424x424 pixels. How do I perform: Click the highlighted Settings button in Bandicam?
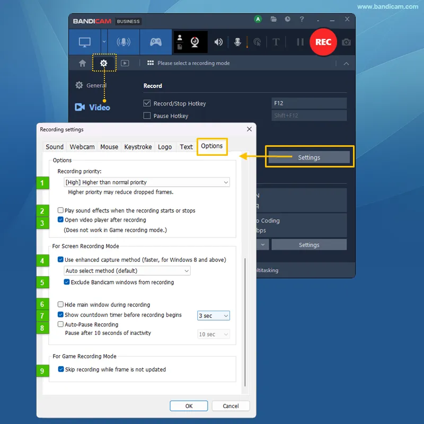click(x=309, y=157)
